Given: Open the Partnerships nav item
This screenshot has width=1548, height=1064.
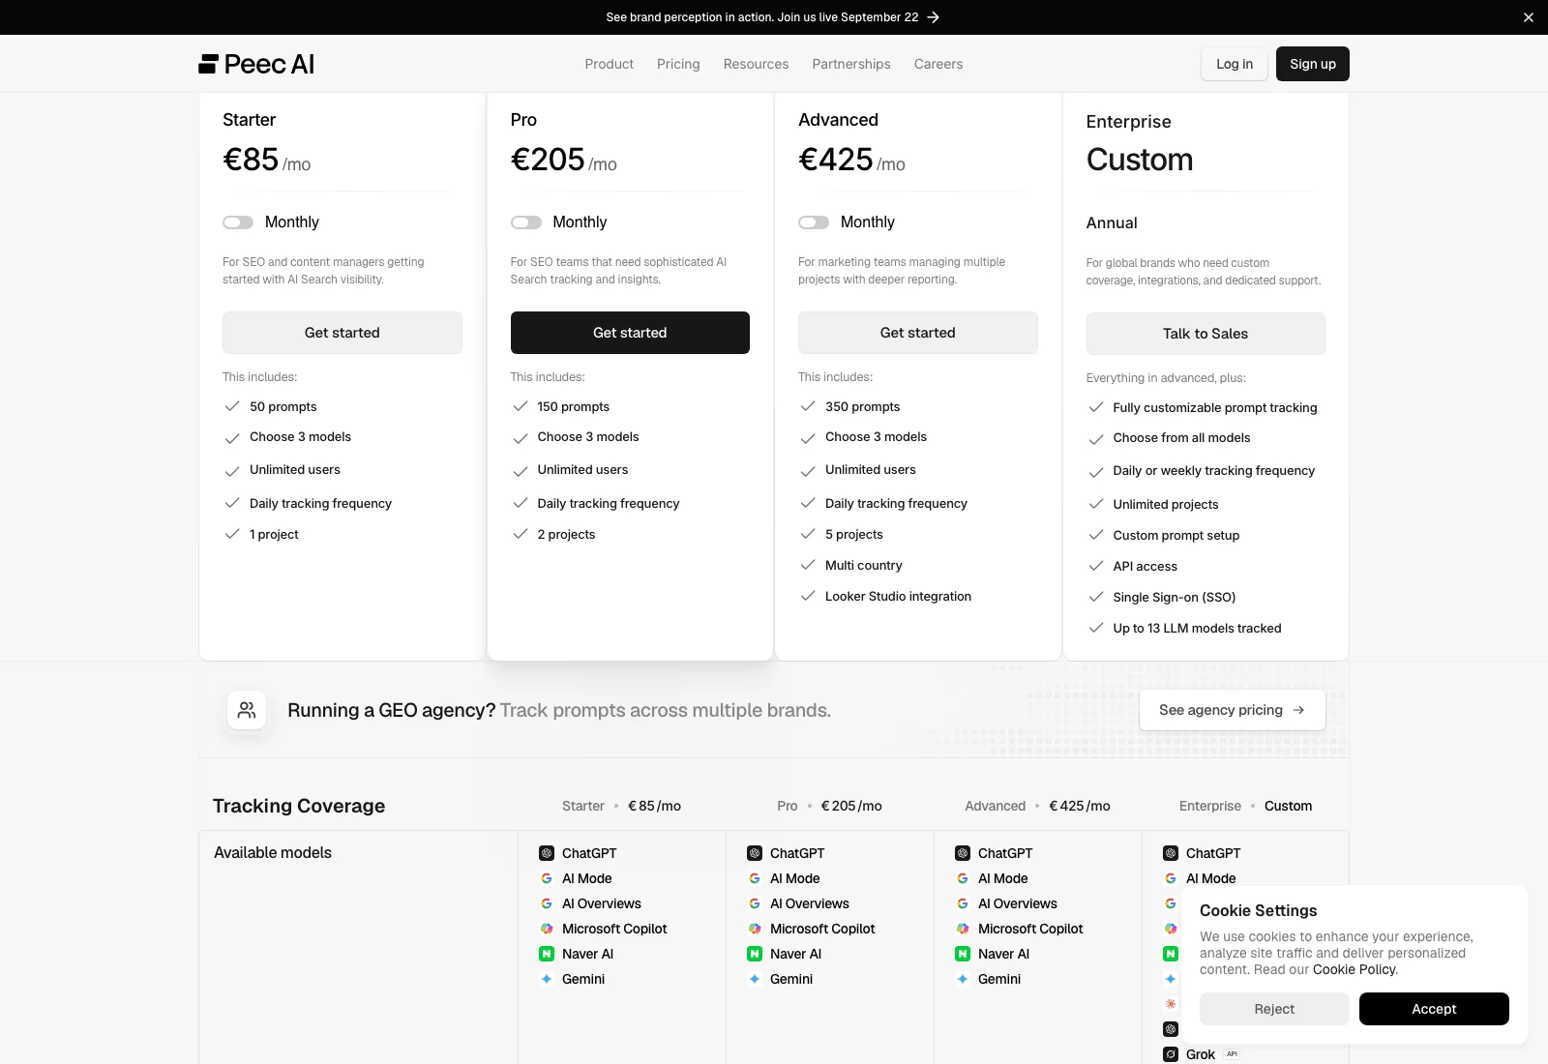Looking at the screenshot, I should pyautogui.click(x=851, y=64).
